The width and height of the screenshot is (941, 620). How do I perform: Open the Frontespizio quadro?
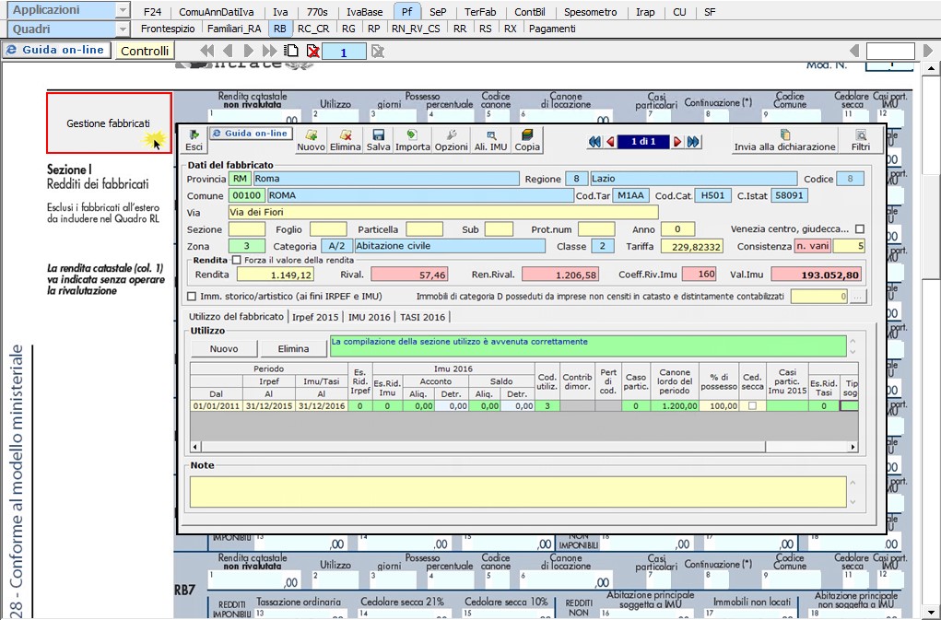(x=168, y=29)
